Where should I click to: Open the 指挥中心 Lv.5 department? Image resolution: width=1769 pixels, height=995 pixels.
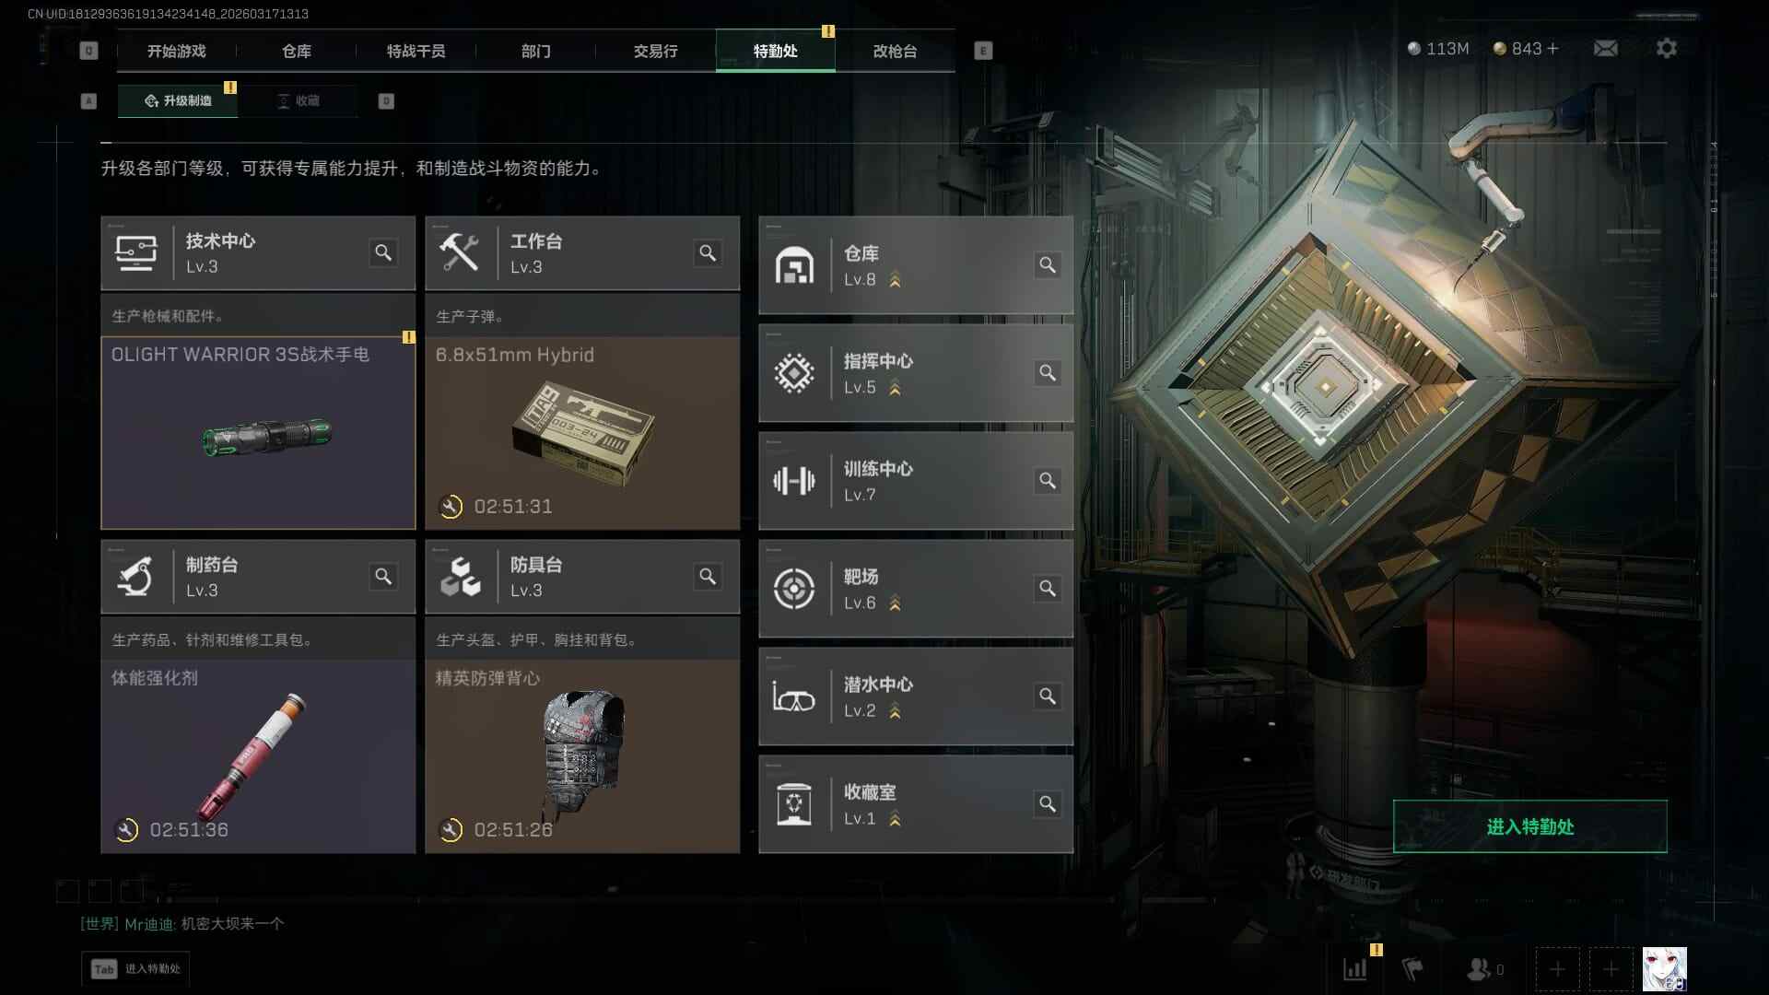(916, 373)
